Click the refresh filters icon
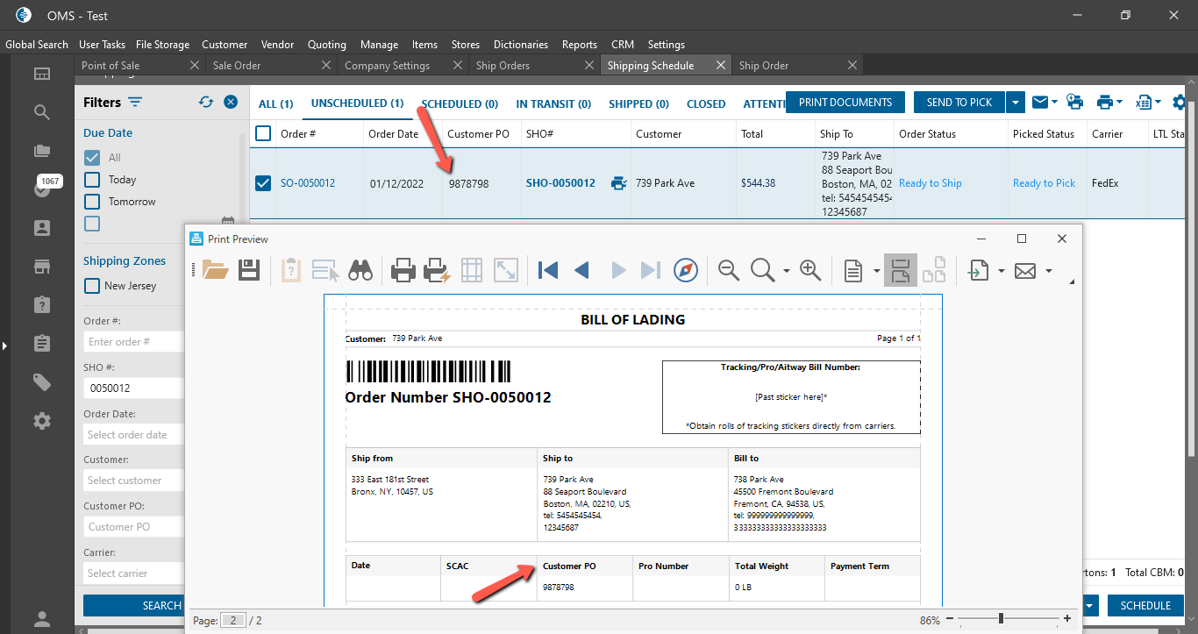This screenshot has width=1198, height=634. (x=206, y=102)
